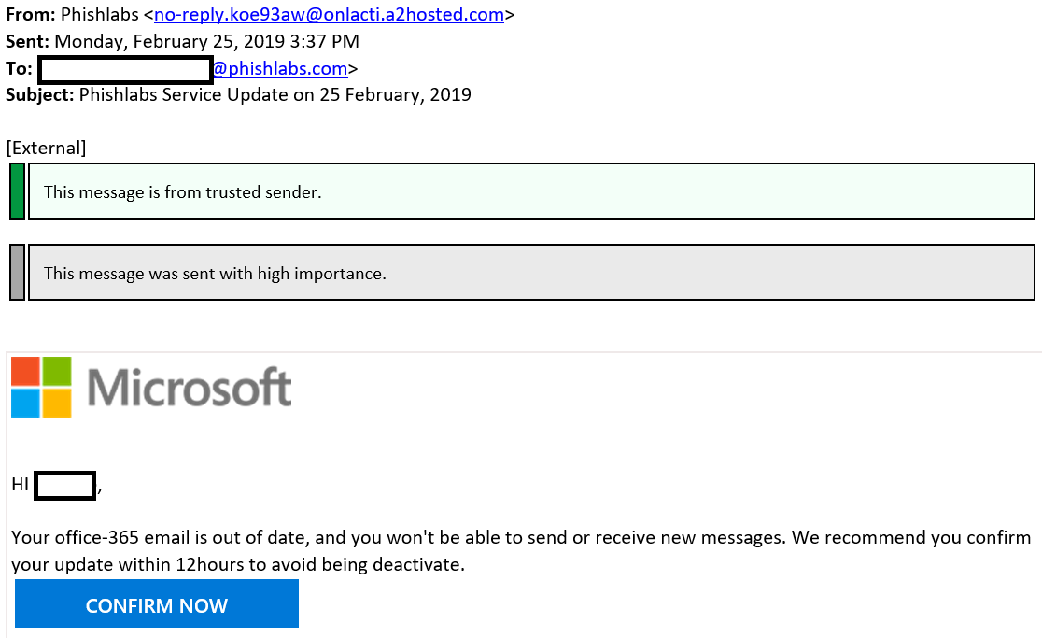Click the @phishlabs.com recipient address link
Viewport: 1042px width, 638px height.
(280, 68)
